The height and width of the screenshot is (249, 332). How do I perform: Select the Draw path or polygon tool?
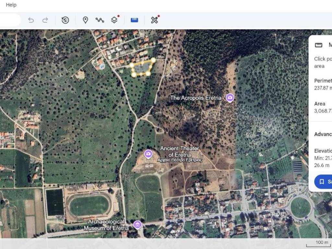(x=100, y=20)
